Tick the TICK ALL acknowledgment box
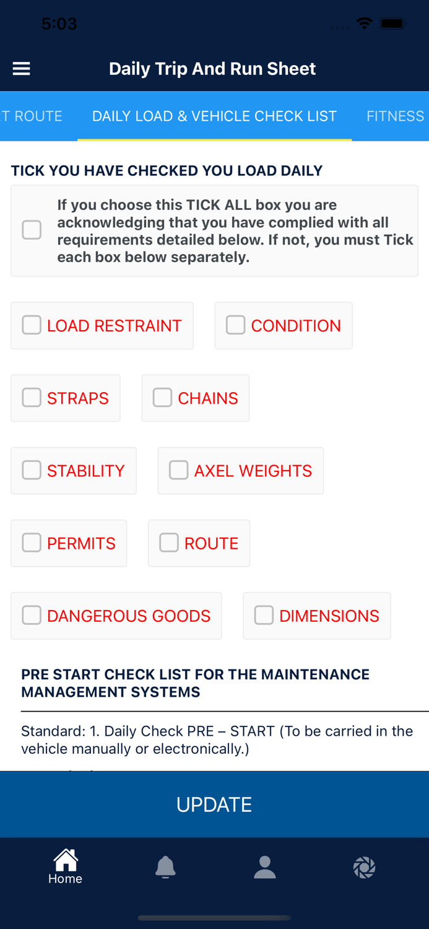 32,230
